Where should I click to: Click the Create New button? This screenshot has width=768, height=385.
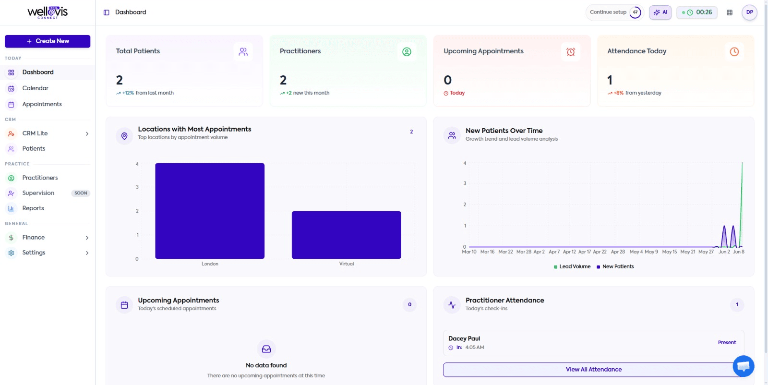point(48,41)
